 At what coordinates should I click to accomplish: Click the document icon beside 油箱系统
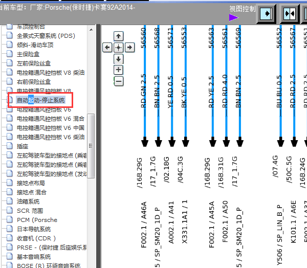click(9, 201)
